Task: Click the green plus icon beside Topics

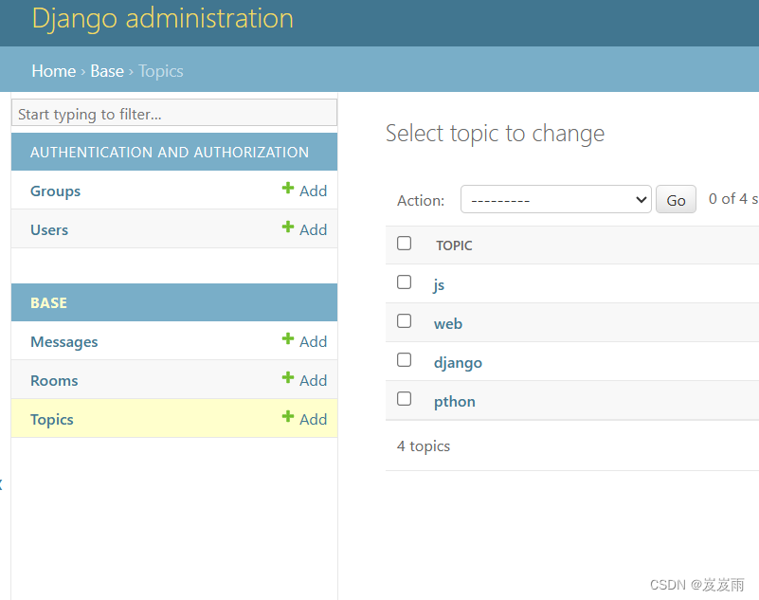Action: (x=288, y=417)
